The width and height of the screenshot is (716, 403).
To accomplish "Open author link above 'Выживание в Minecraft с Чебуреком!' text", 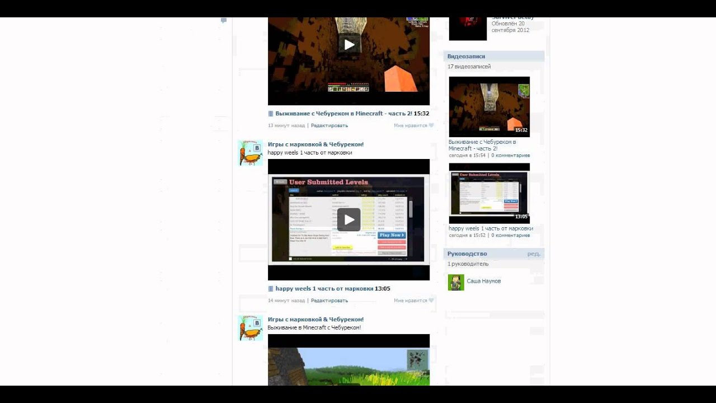I will pos(315,319).
